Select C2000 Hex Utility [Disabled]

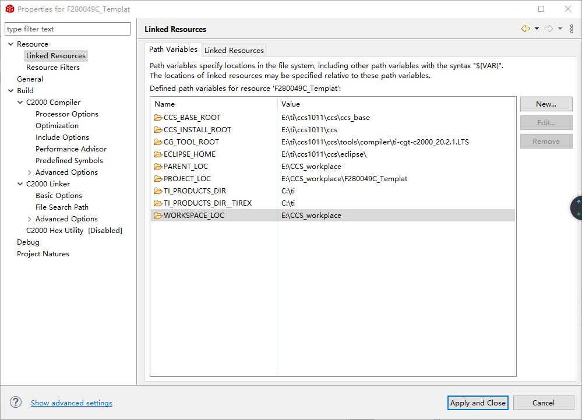click(74, 231)
